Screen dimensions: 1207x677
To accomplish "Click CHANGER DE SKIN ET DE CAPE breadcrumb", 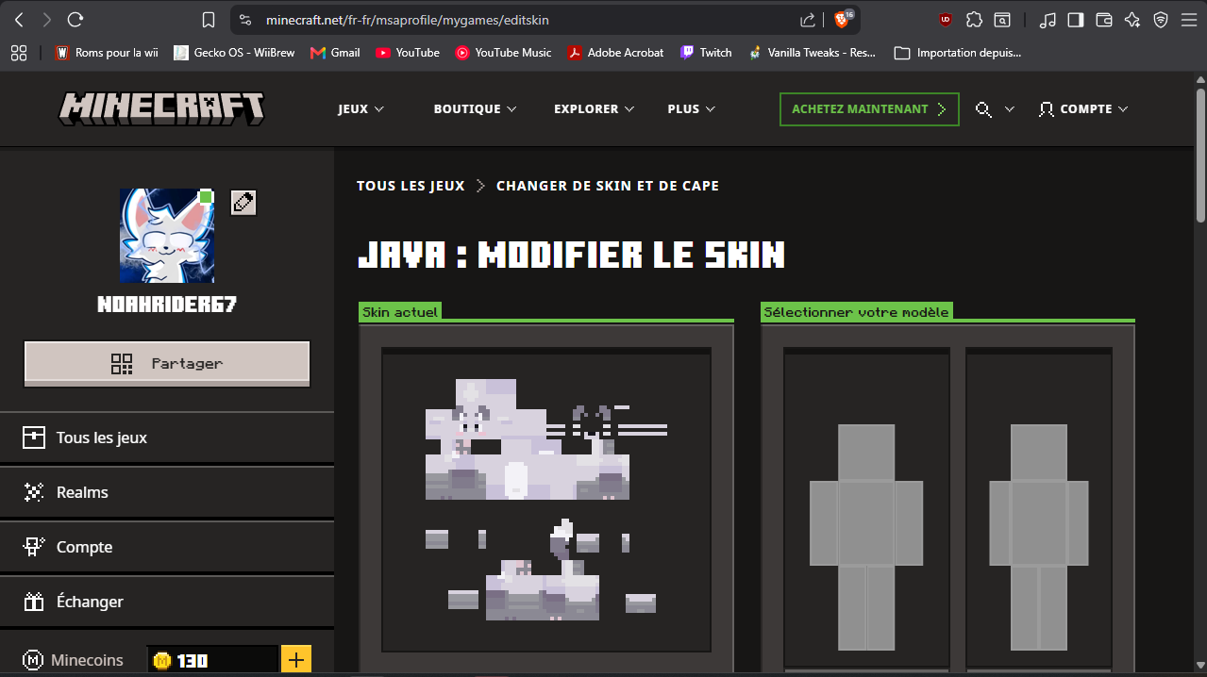I will click(608, 186).
